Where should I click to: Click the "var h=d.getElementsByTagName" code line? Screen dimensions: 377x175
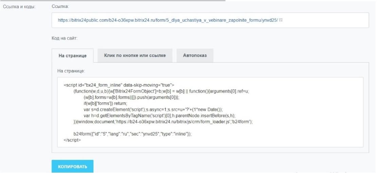click(152, 115)
